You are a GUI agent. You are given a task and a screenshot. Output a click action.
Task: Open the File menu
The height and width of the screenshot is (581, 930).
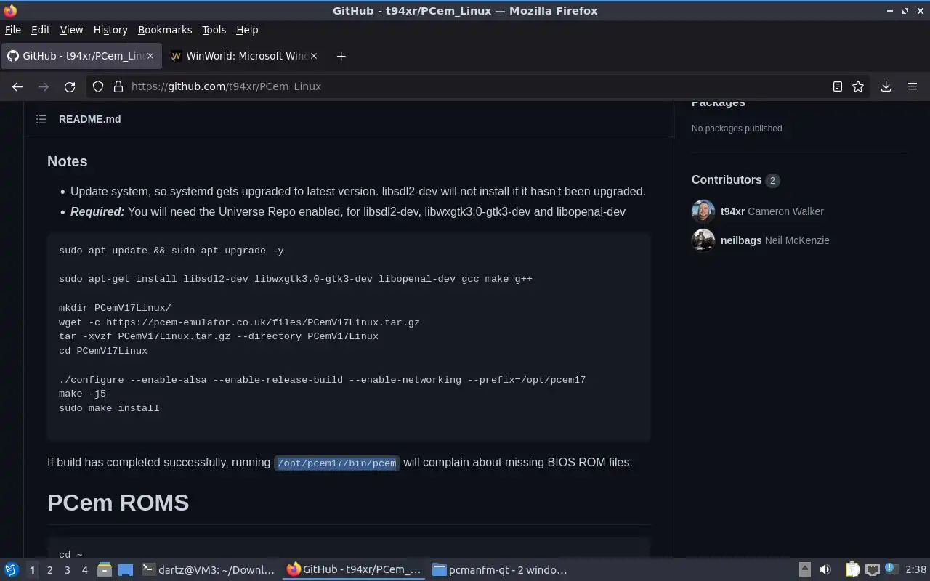(13, 30)
